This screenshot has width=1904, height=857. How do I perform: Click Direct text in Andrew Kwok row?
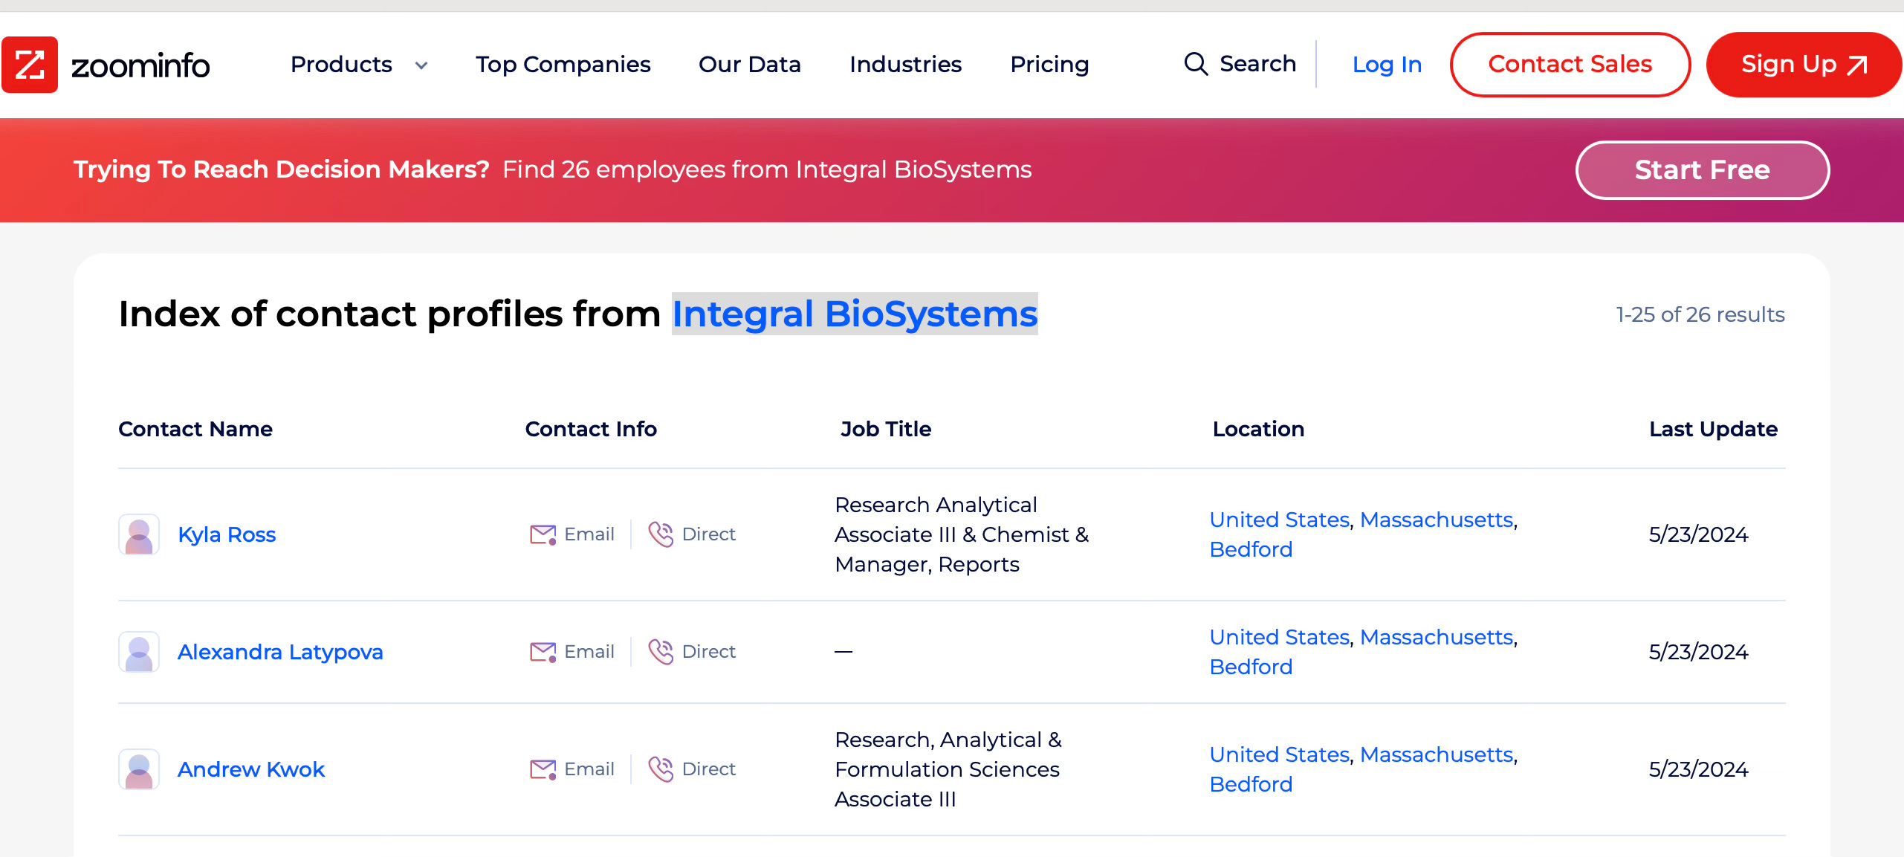[709, 769]
